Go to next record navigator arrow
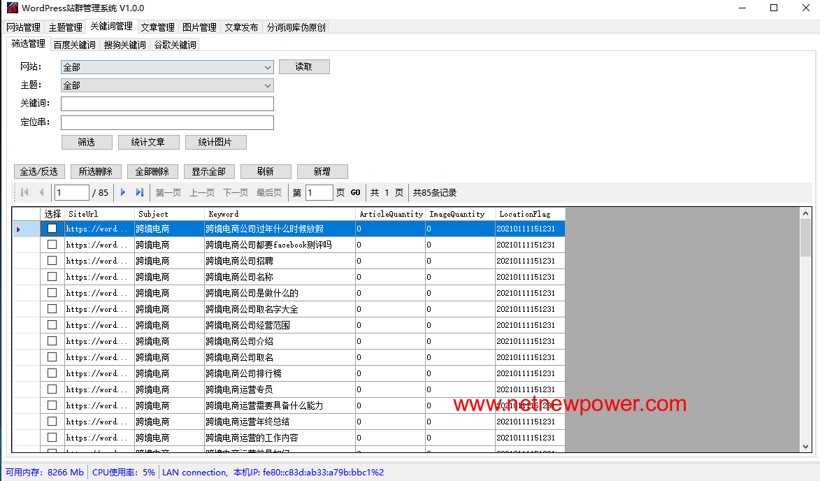The width and height of the screenshot is (820, 481). 123,192
